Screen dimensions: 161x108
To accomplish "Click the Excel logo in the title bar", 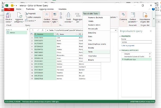I will [7, 6].
